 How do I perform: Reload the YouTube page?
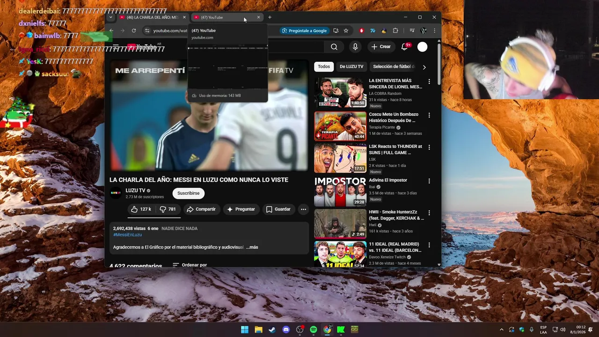(x=134, y=31)
